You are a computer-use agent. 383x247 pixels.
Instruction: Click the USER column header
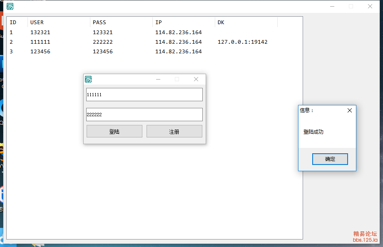click(58, 22)
